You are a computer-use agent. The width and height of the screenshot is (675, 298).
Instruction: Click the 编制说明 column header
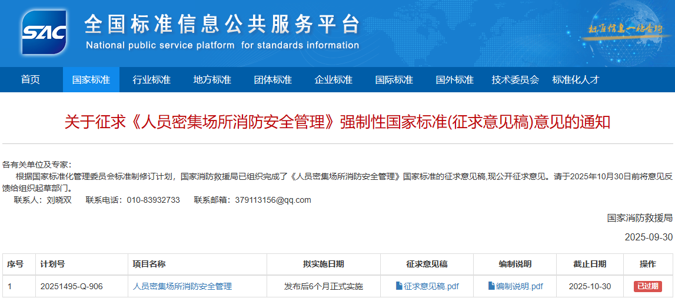[516, 264]
